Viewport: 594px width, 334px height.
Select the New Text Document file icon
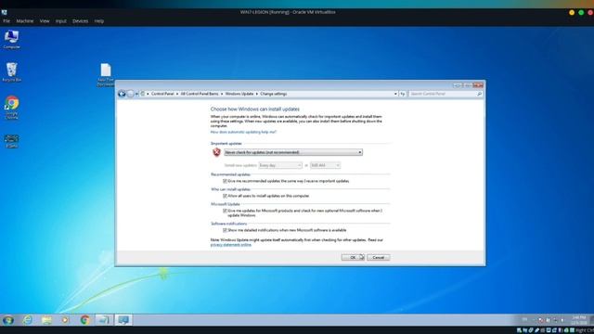click(106, 74)
